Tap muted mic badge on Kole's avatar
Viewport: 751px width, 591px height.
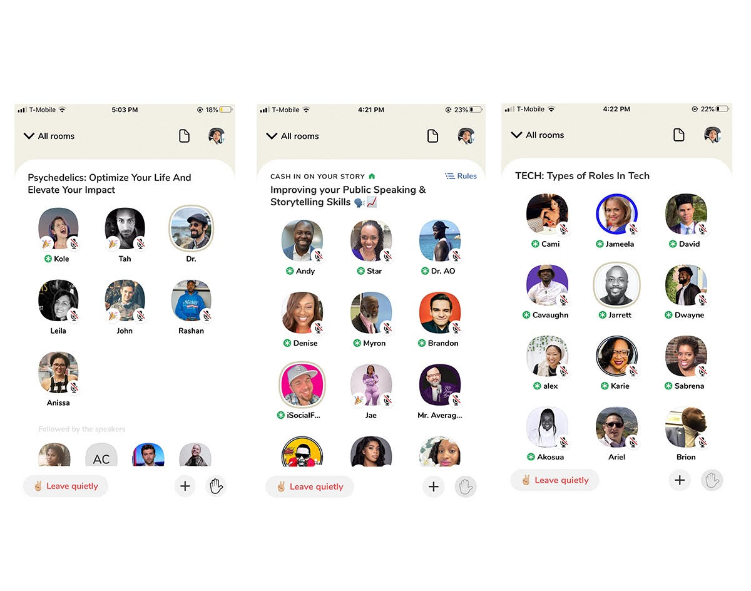click(x=73, y=244)
